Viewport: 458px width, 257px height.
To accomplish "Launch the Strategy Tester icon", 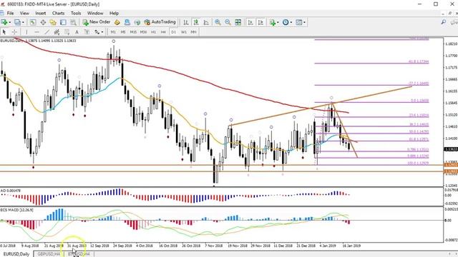I will [x=73, y=22].
